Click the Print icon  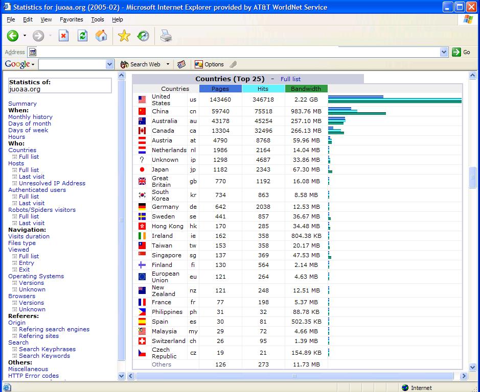coord(166,36)
